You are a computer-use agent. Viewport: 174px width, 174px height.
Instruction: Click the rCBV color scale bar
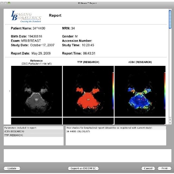(x=165, y=91)
